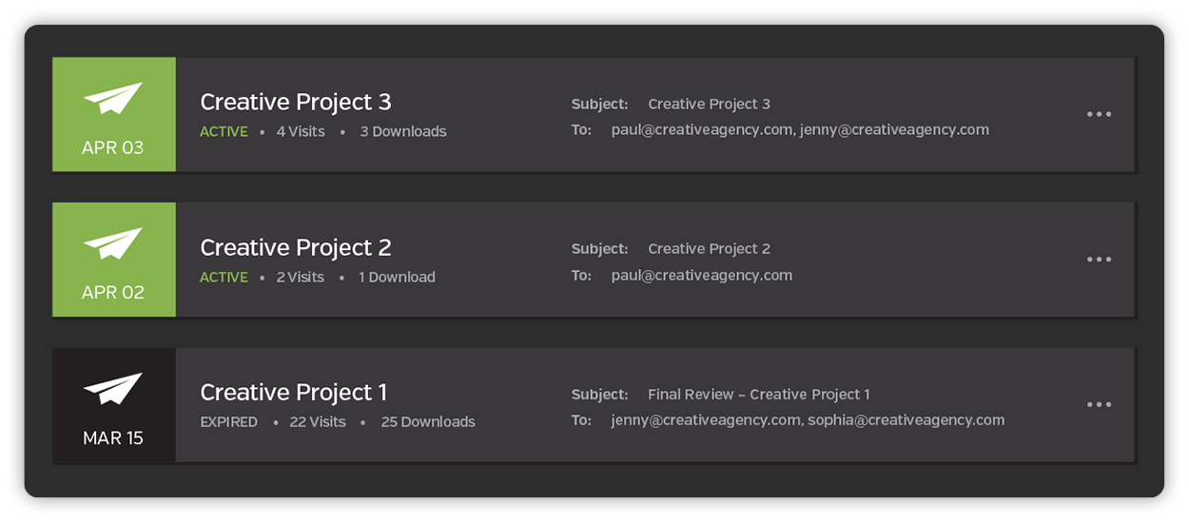Click the paper plane icon for Creative Project 1
The image size is (1189, 523).
point(113,388)
